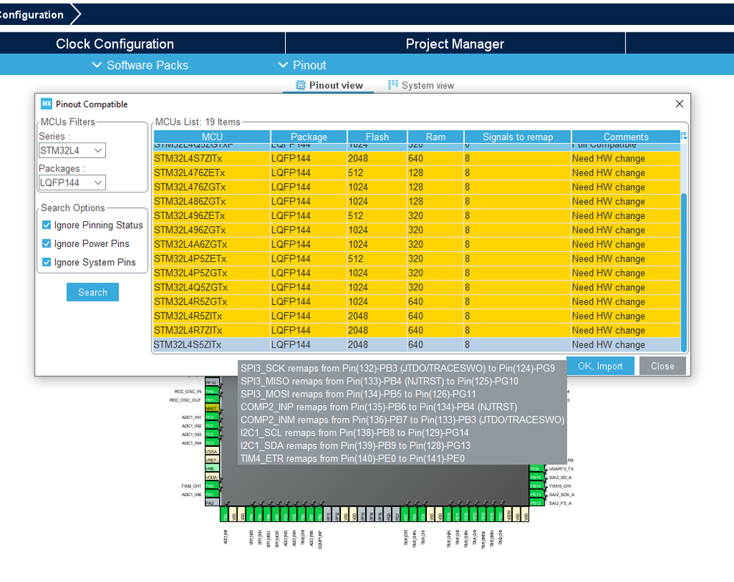Click the OK, Import button
Viewport: 734px width, 582px height.
pyautogui.click(x=600, y=366)
